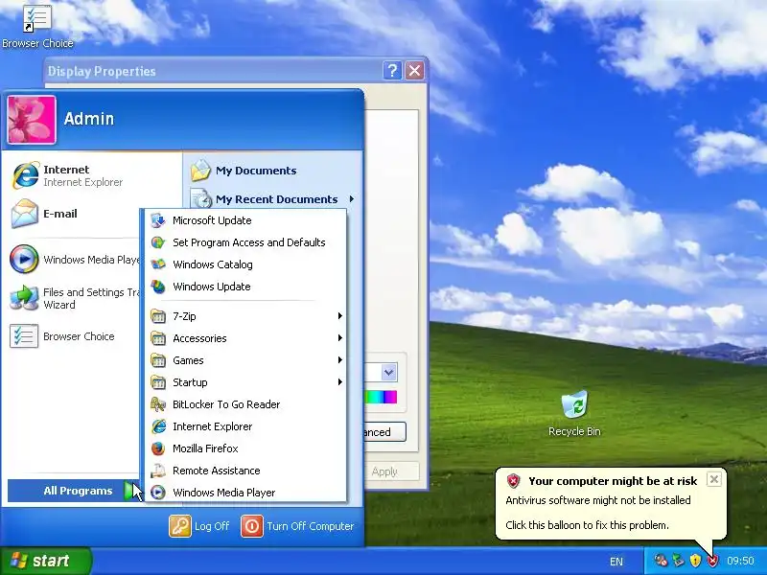Open Microsoft Update in All Programs
The height and width of the screenshot is (575, 767).
point(246,220)
